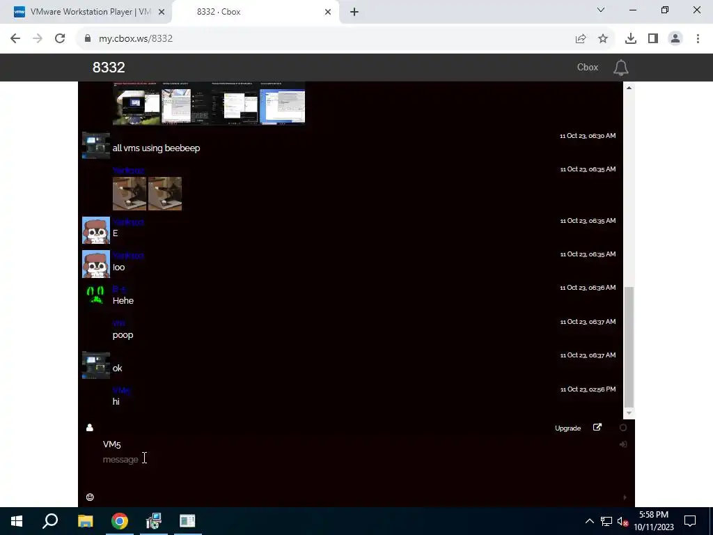Open tab search chevron dropdown
The height and width of the screenshot is (535, 713).
click(601, 10)
